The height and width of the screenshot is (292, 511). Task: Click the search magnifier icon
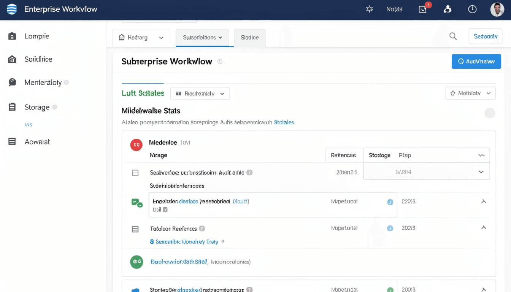pos(453,36)
